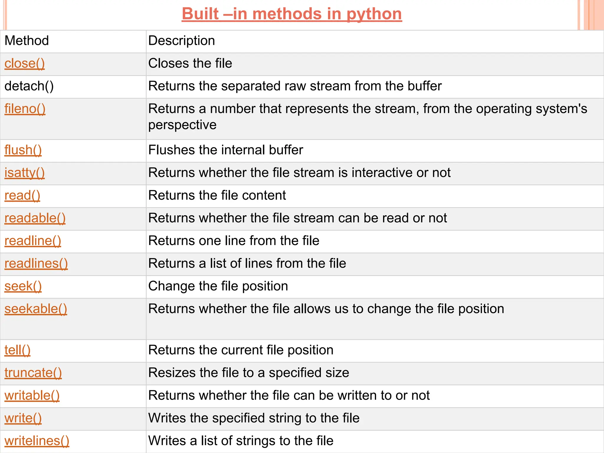
Task: Click the fileno() hyperlink
Action: point(25,109)
